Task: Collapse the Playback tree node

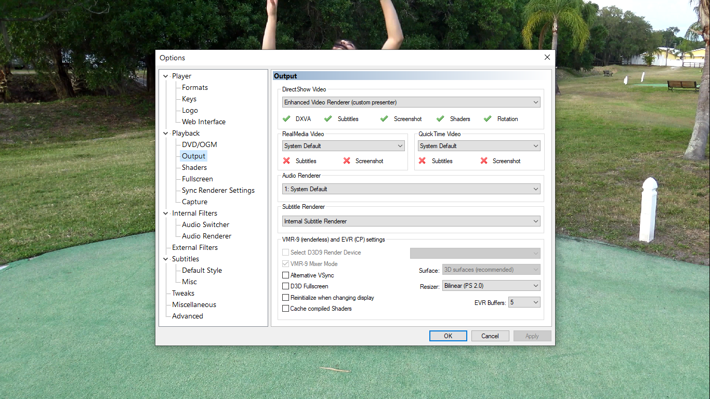Action: [x=166, y=133]
